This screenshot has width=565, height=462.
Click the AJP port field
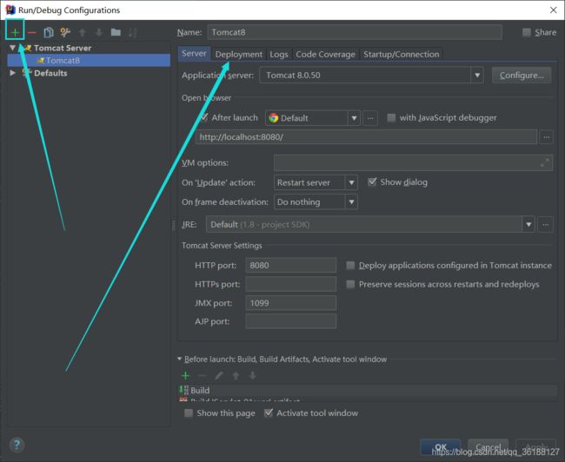click(x=291, y=321)
